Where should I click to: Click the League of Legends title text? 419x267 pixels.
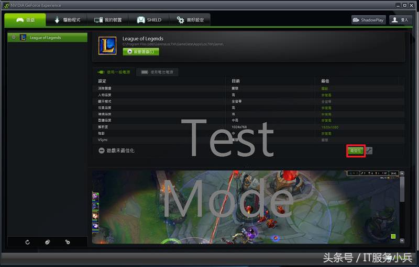click(142, 39)
